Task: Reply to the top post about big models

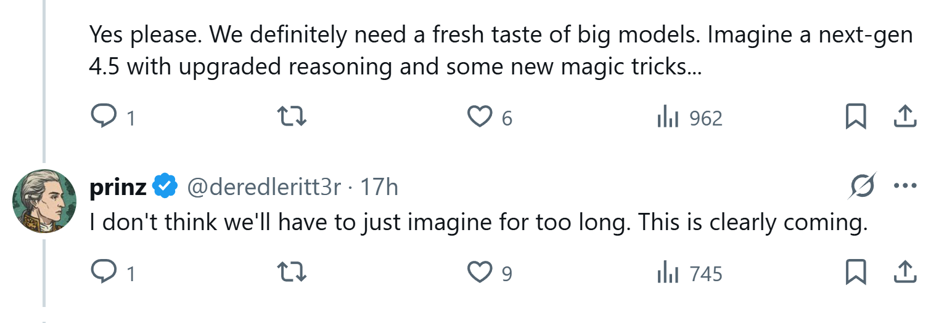Action: tap(100, 117)
